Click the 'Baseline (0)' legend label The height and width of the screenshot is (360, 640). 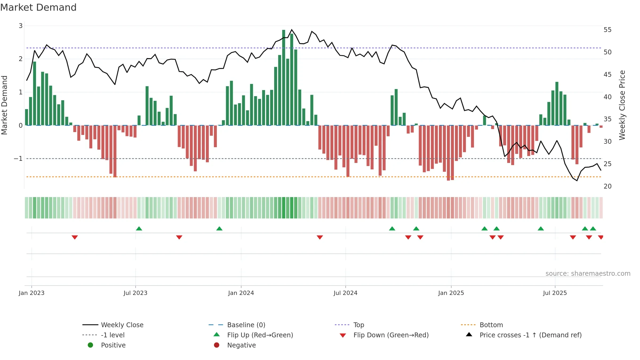click(246, 325)
